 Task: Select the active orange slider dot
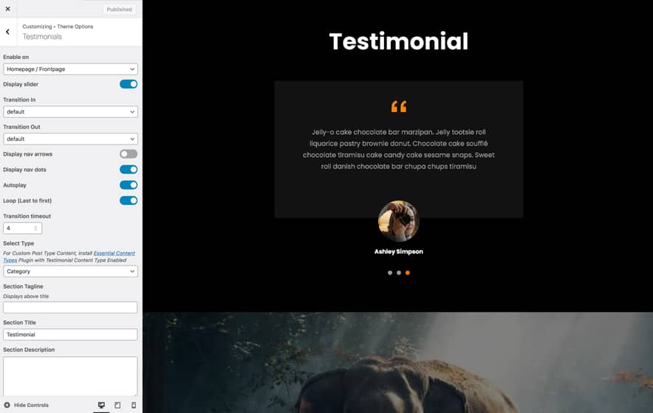tap(408, 273)
